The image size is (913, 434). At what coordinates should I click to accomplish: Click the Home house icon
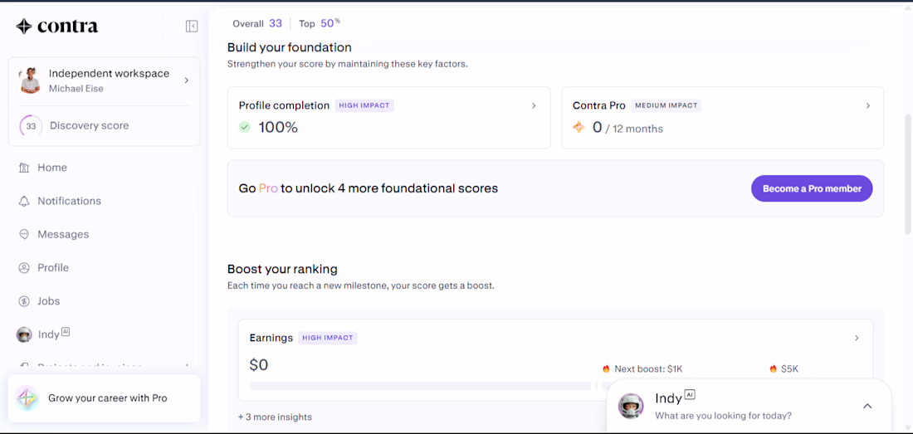24,168
